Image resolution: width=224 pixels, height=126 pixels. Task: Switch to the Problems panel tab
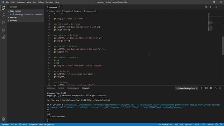pos(51,88)
